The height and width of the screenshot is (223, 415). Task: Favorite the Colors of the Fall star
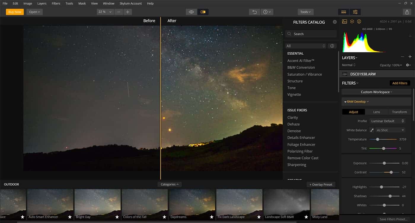coord(165,217)
